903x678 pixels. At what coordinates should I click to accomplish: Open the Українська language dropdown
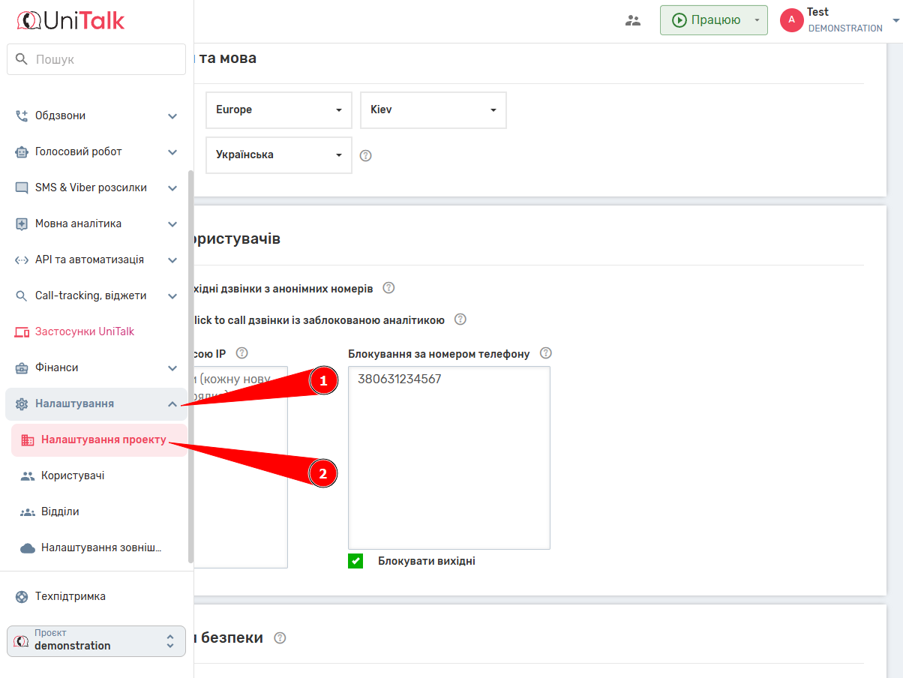click(278, 155)
